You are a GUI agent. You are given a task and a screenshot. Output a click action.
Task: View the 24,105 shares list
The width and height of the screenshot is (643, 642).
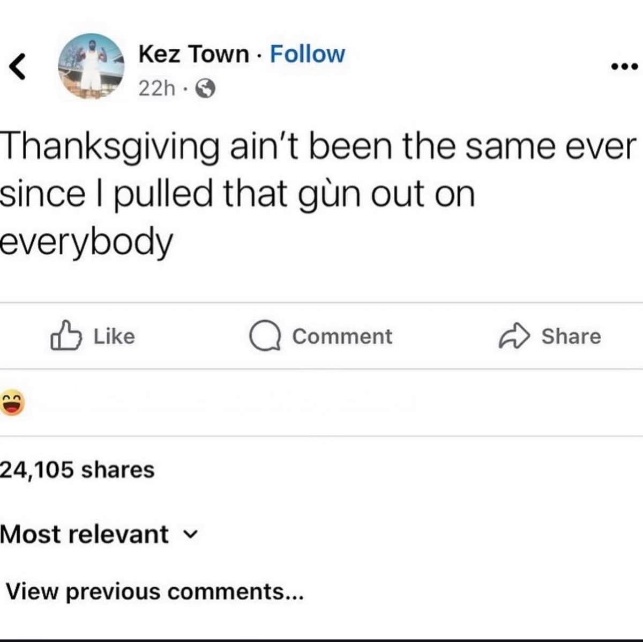pyautogui.click(x=77, y=469)
